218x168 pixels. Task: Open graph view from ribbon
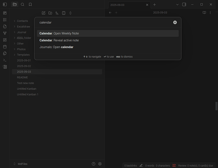click(x=5, y=33)
